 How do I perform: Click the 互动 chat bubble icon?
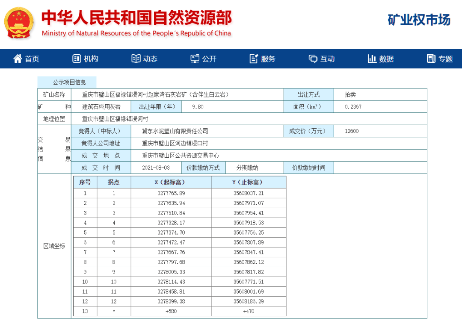click(313, 59)
